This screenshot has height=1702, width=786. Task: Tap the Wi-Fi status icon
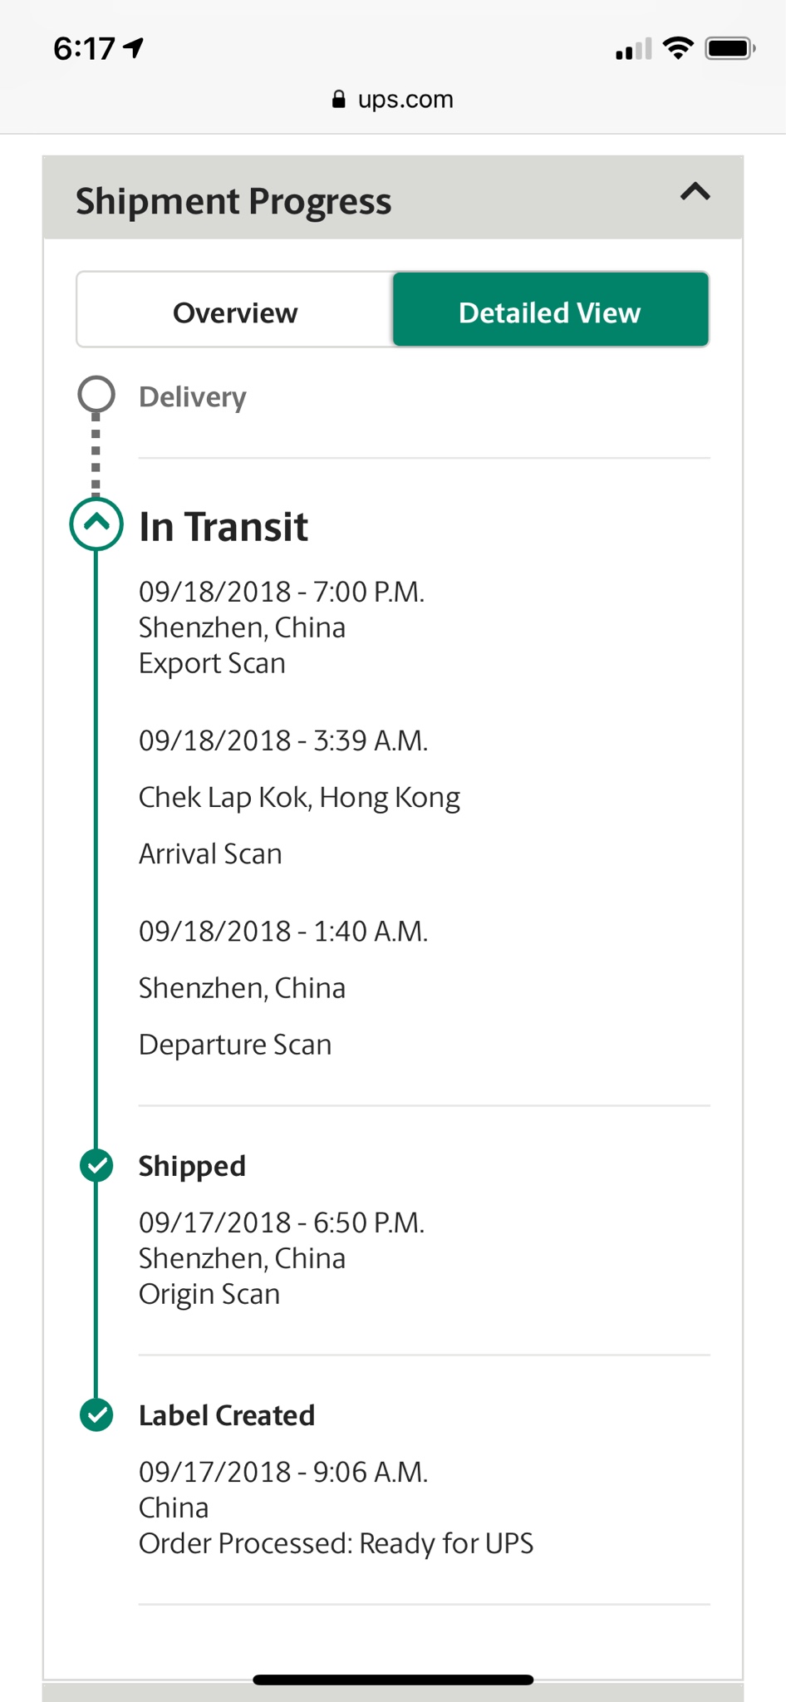[x=678, y=48]
